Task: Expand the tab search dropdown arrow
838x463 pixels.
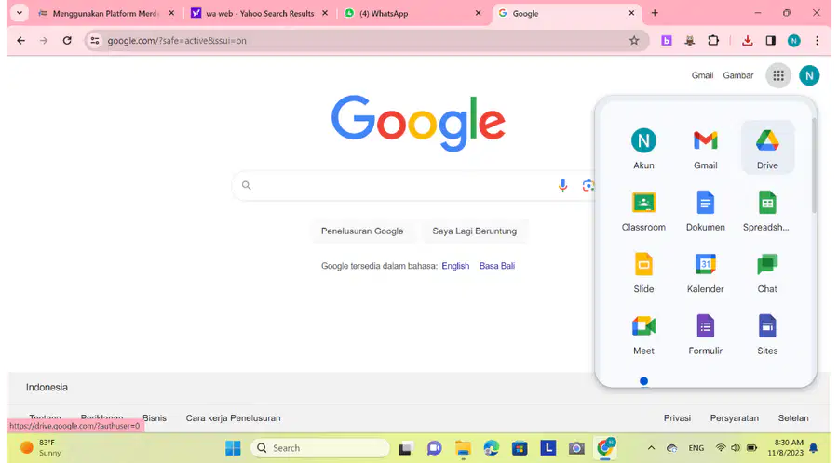Action: click(20, 13)
